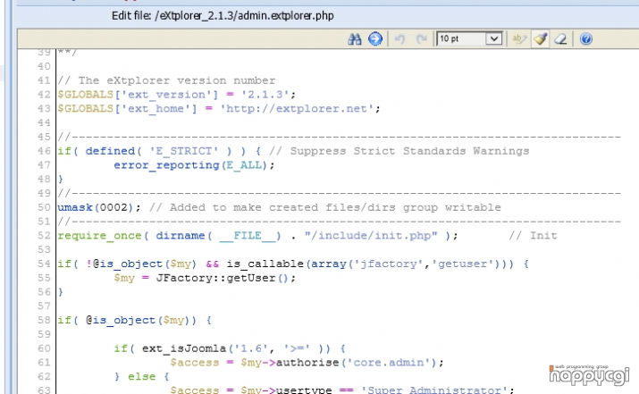Toggle syntax highlighting brush icon
This screenshot has width=639, height=394.
coord(541,39)
